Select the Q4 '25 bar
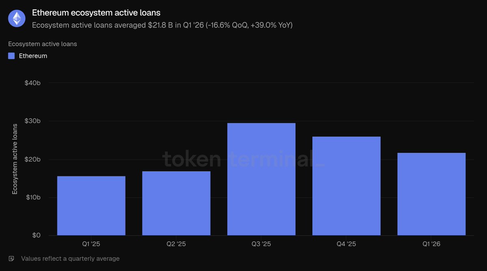This screenshot has width=487, height=271. [346, 186]
